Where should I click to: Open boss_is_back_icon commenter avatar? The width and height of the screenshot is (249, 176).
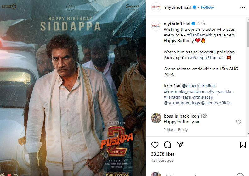pos(156,118)
